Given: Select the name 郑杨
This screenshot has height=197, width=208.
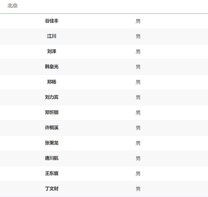Looking at the screenshot, I should pyautogui.click(x=52, y=82).
